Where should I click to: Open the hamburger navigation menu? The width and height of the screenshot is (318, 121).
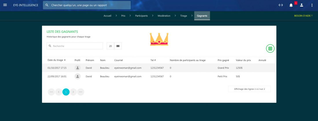point(5,5)
